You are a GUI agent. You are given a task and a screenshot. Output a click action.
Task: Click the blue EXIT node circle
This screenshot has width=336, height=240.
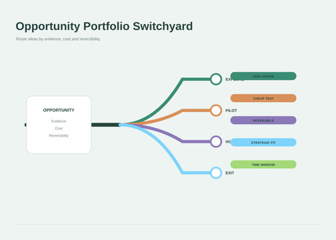(216, 173)
